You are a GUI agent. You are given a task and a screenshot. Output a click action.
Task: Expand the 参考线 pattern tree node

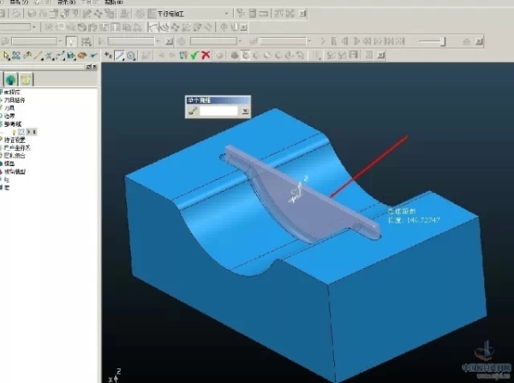pyautogui.click(x=3, y=123)
